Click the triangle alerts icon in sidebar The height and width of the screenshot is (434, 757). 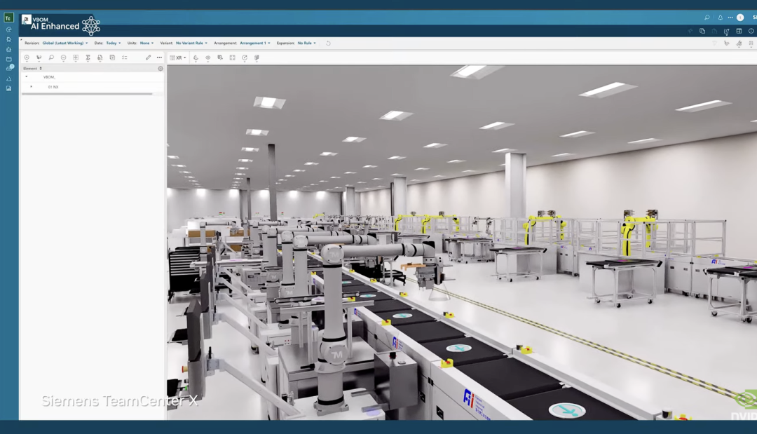tap(8, 79)
